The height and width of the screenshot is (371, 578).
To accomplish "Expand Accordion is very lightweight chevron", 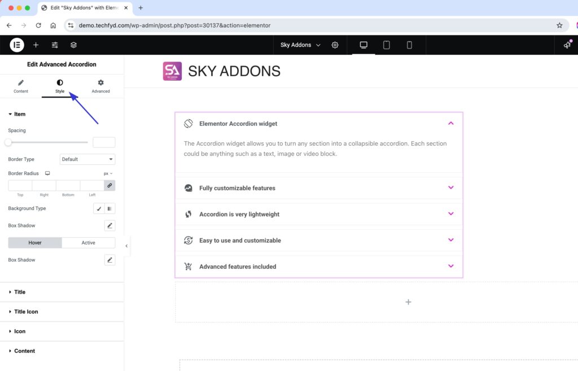I will [x=451, y=213].
